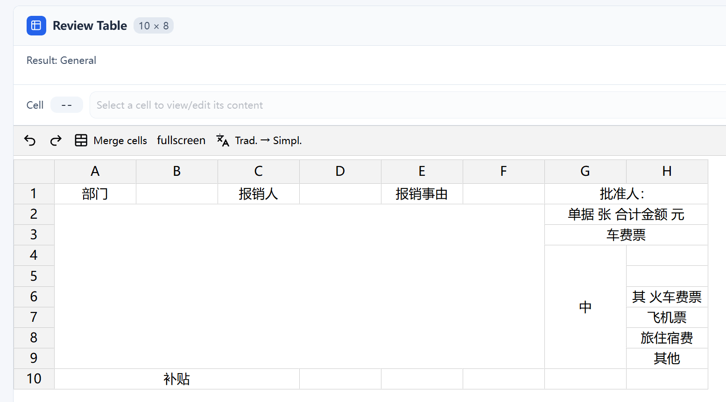The height and width of the screenshot is (402, 726).
Task: Select the cell containing 报销事由
Action: (x=422, y=194)
